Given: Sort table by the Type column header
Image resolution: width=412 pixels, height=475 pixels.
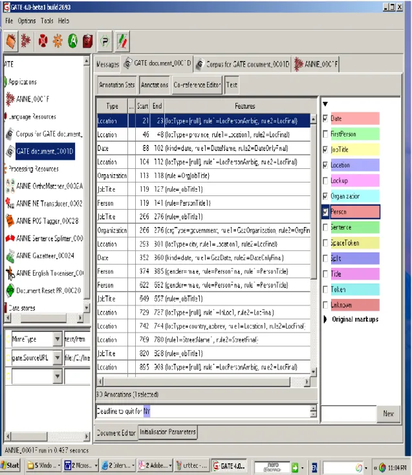Looking at the screenshot, I should pos(113,106).
